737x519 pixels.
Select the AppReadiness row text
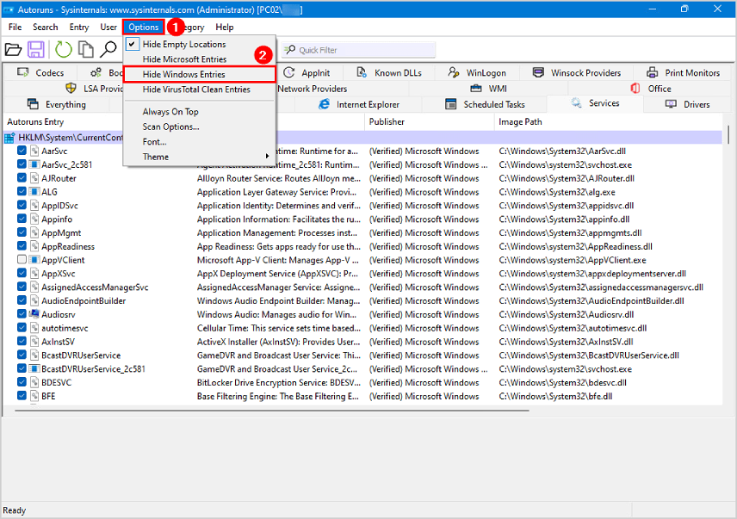point(68,246)
